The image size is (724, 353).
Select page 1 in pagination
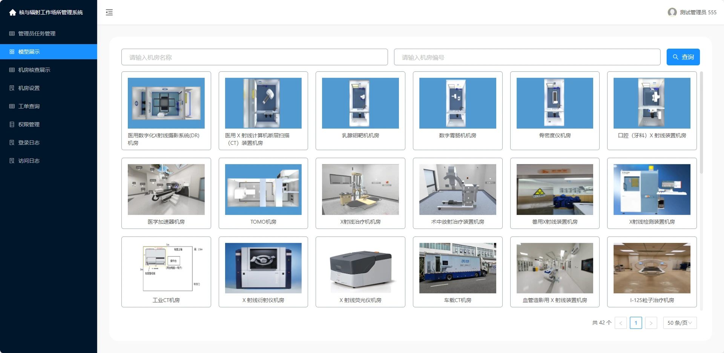[x=636, y=323]
